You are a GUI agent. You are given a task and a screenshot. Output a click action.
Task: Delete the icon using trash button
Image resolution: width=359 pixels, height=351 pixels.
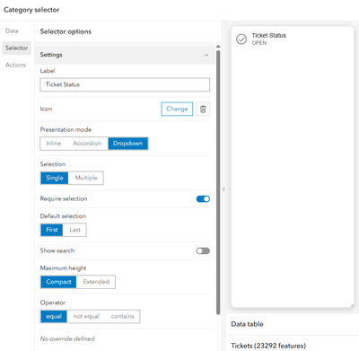pyautogui.click(x=203, y=109)
